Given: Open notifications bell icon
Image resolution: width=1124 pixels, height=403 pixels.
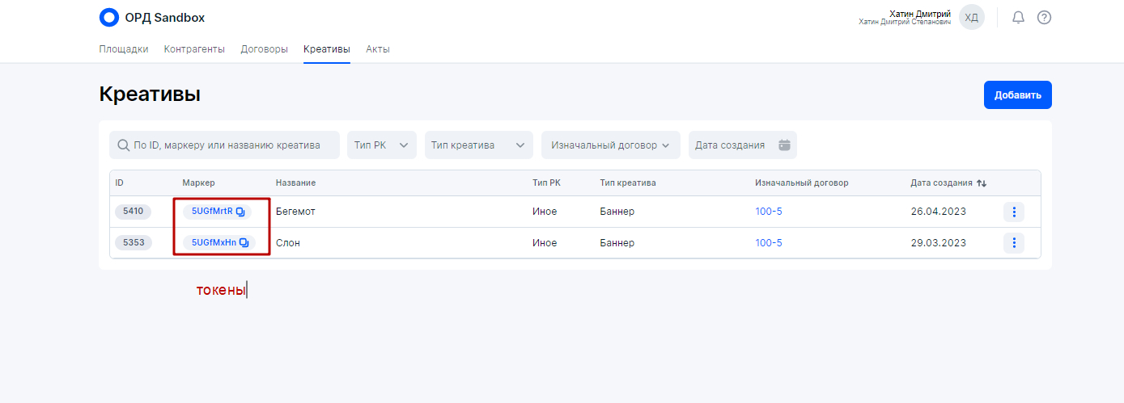Looking at the screenshot, I should (x=1018, y=18).
